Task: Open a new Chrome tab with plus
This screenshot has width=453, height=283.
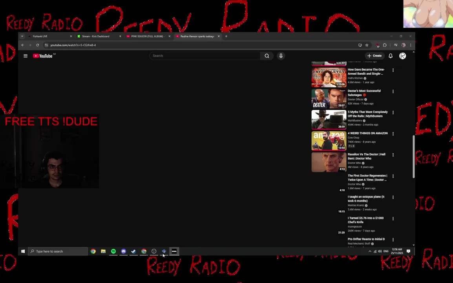Action: [226, 36]
